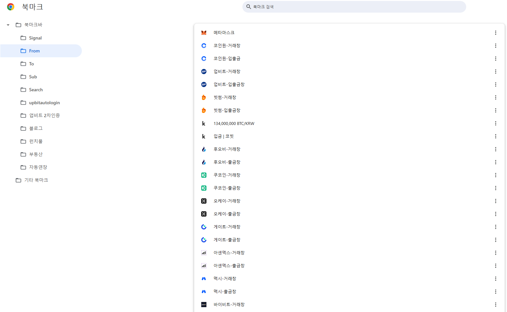The height and width of the screenshot is (312, 507).
Task: Click the Gate icon beside 게이트-거래창
Action: 204,227
